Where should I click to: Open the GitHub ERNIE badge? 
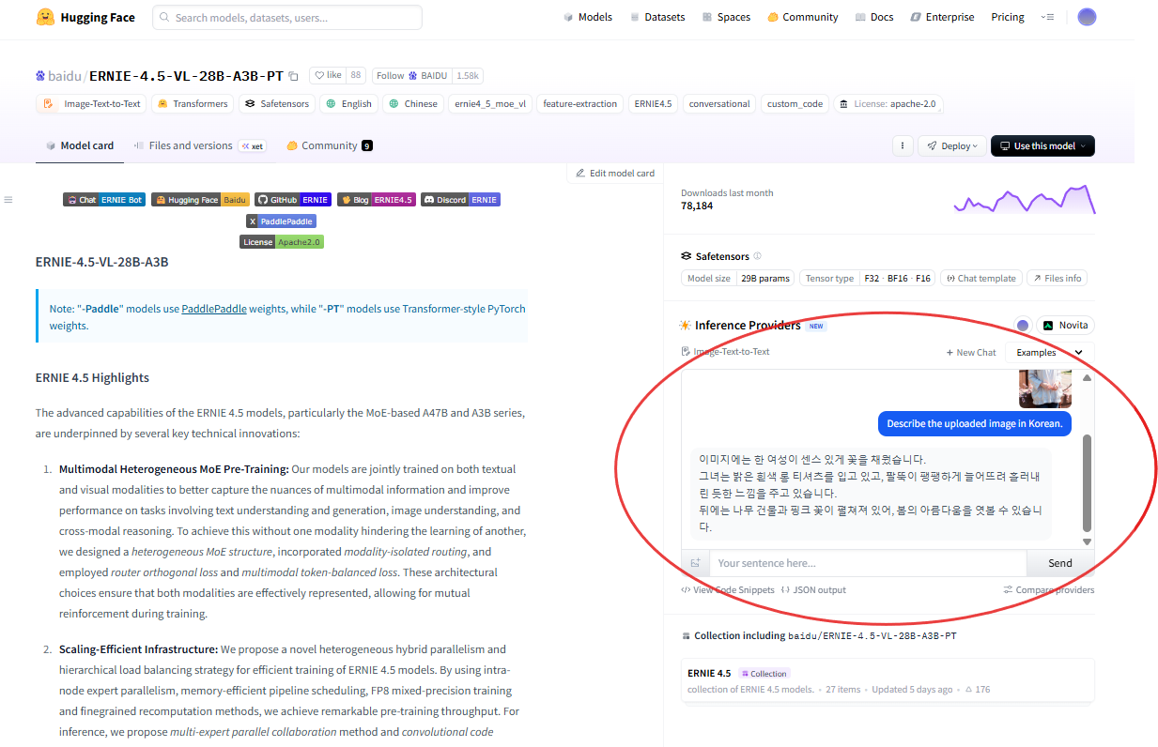pos(293,200)
